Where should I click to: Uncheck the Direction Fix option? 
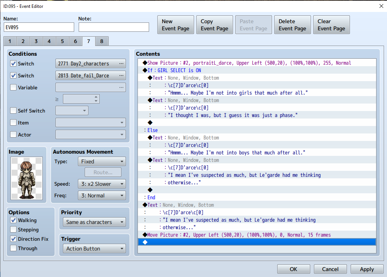pos(13,239)
